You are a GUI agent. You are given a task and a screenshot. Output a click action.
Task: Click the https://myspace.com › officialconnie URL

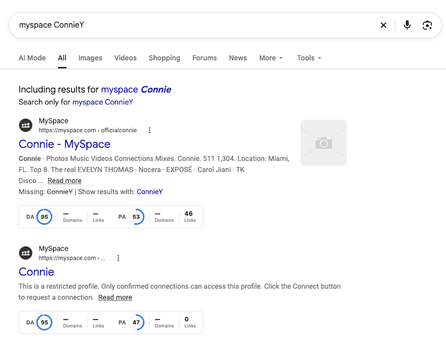[x=88, y=130]
